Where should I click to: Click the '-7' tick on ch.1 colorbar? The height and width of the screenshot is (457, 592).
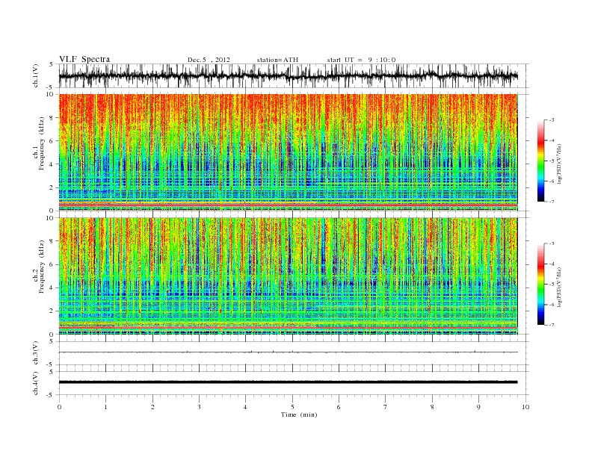tap(552, 202)
